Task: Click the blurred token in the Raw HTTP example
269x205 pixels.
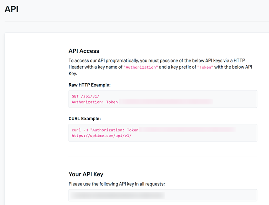Action: (166, 102)
